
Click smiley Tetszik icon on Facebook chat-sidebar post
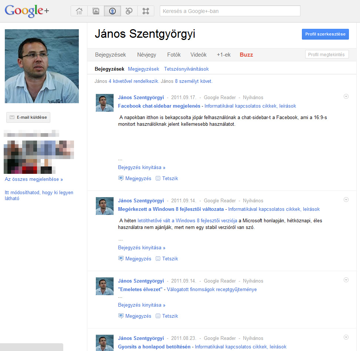point(158,178)
